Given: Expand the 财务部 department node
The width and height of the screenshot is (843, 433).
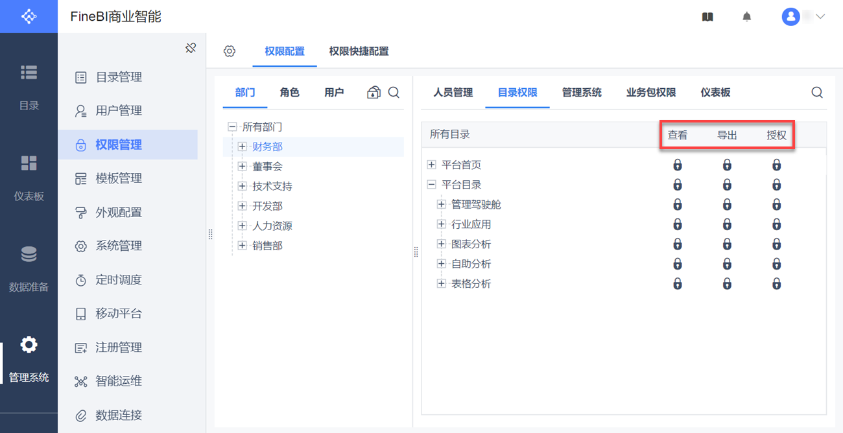Looking at the screenshot, I should [243, 146].
